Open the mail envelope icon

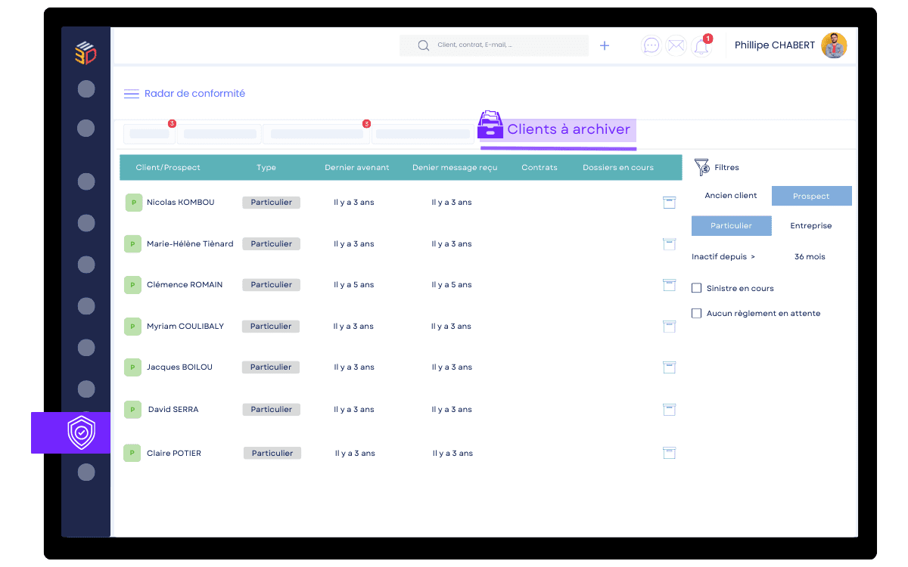676,45
